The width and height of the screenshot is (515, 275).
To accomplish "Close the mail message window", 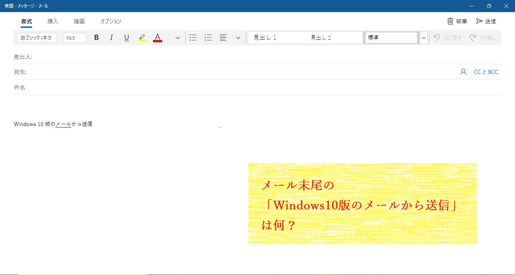I will (x=506, y=6).
